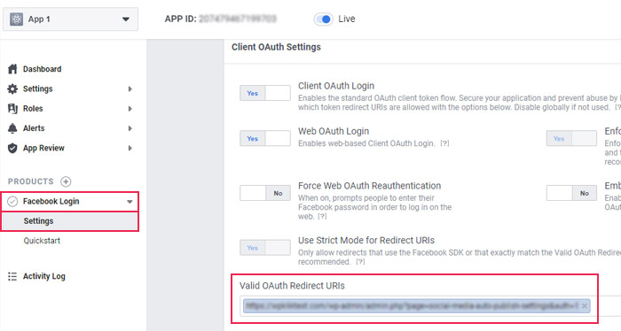The height and width of the screenshot is (331, 621).
Task: Remove the redirect URI with the X
Action: click(584, 306)
